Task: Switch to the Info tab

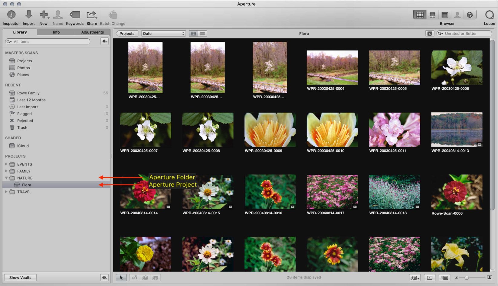Action: tap(56, 32)
